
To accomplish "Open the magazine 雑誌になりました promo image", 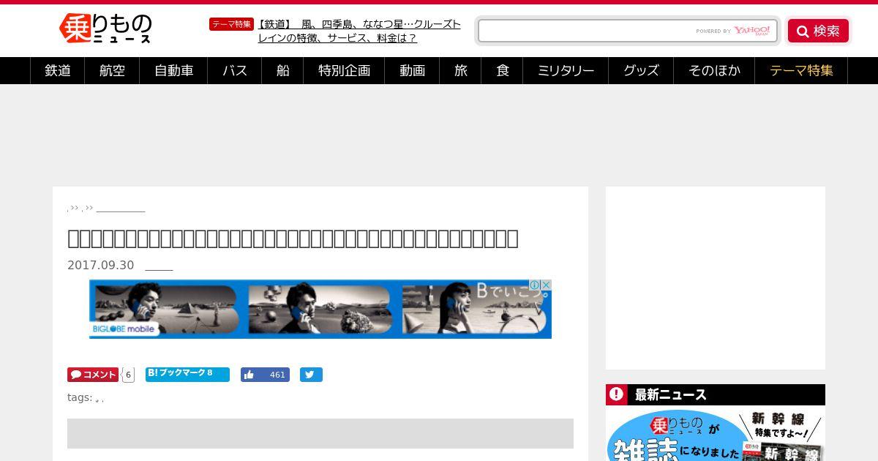I will [x=716, y=435].
